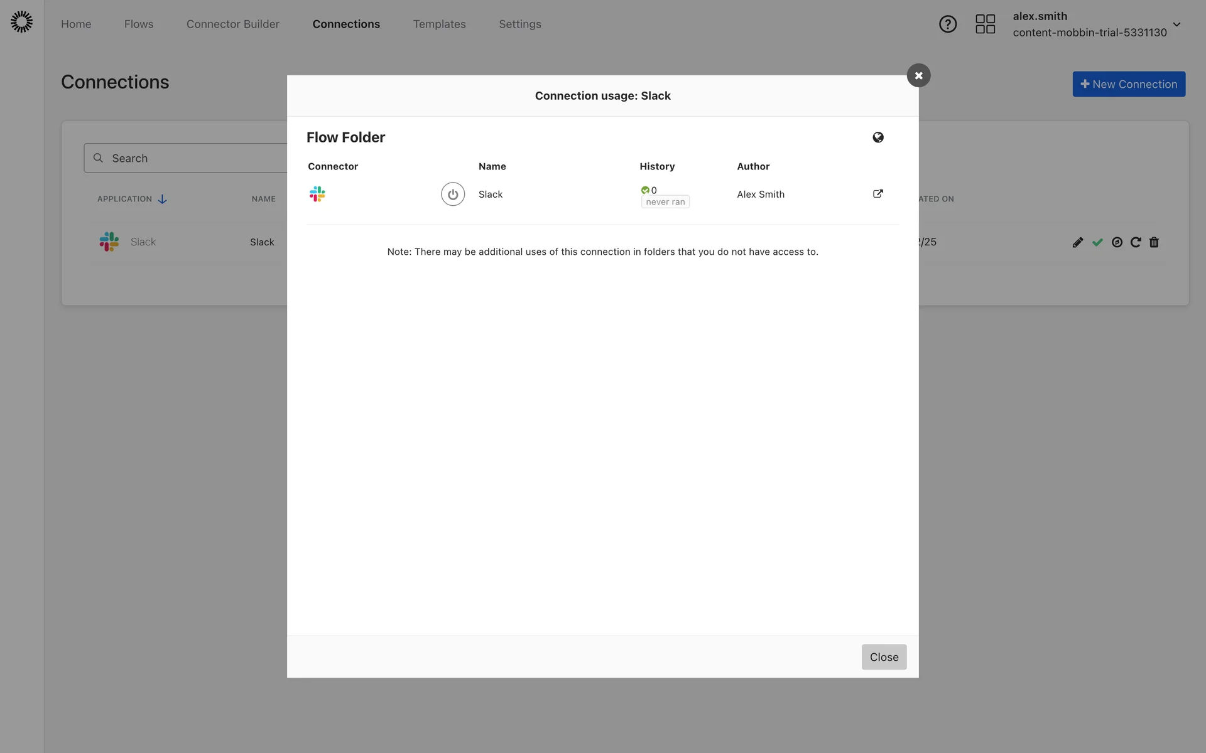The image size is (1206, 753).
Task: Expand the alex.smith account dropdown chevron
Action: (x=1176, y=25)
